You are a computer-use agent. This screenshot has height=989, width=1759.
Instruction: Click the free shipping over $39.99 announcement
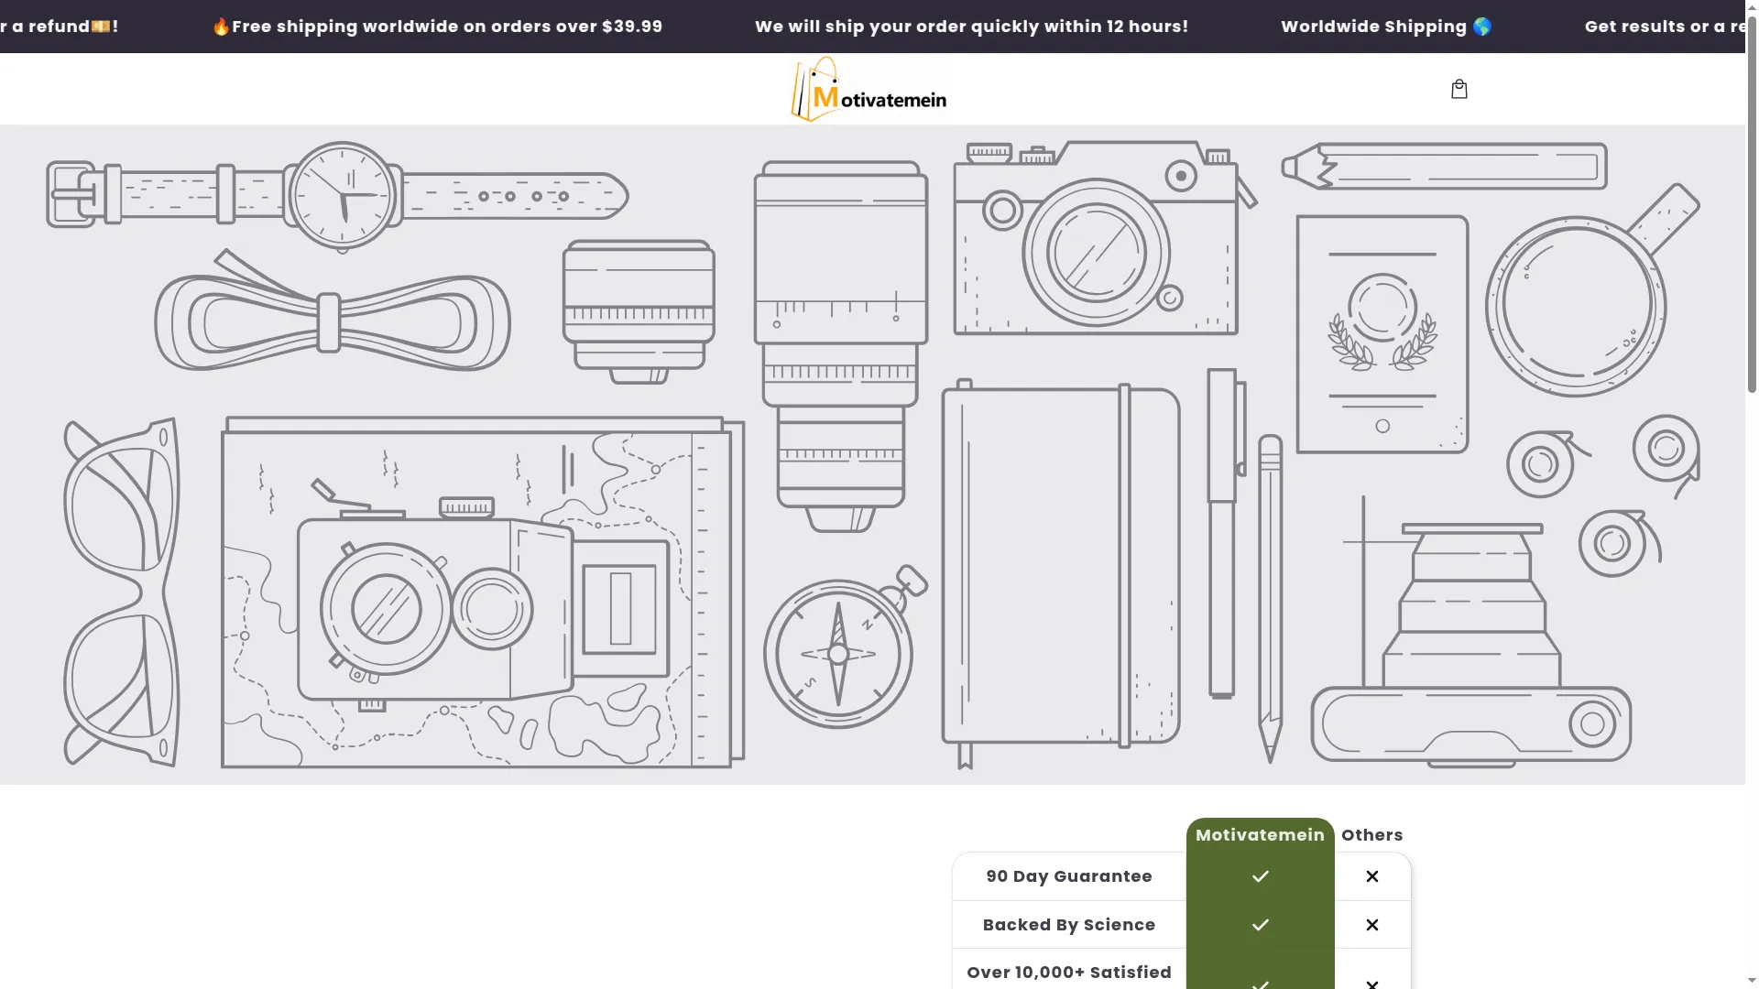(437, 27)
